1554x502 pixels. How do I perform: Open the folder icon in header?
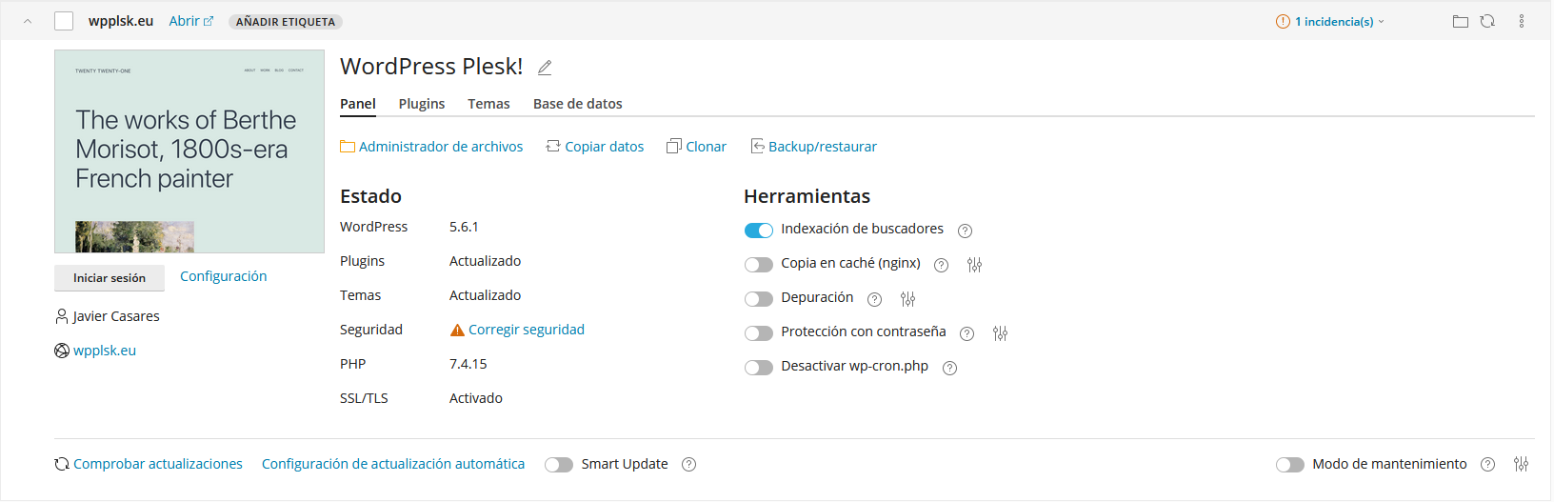[1461, 21]
